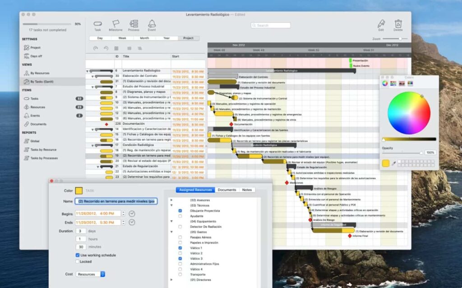Select the Week view tab
Image resolution: width=462 pixels, height=288 pixels.
click(122, 38)
